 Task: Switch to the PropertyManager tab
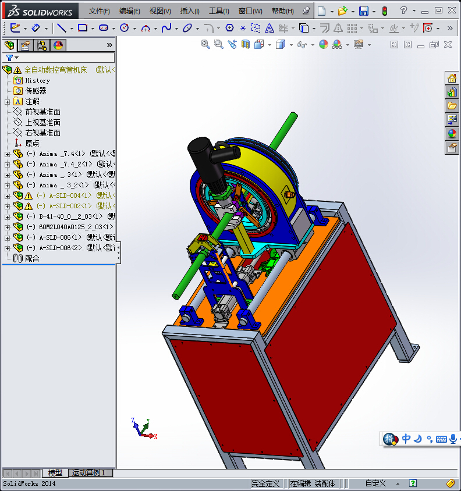(x=26, y=46)
